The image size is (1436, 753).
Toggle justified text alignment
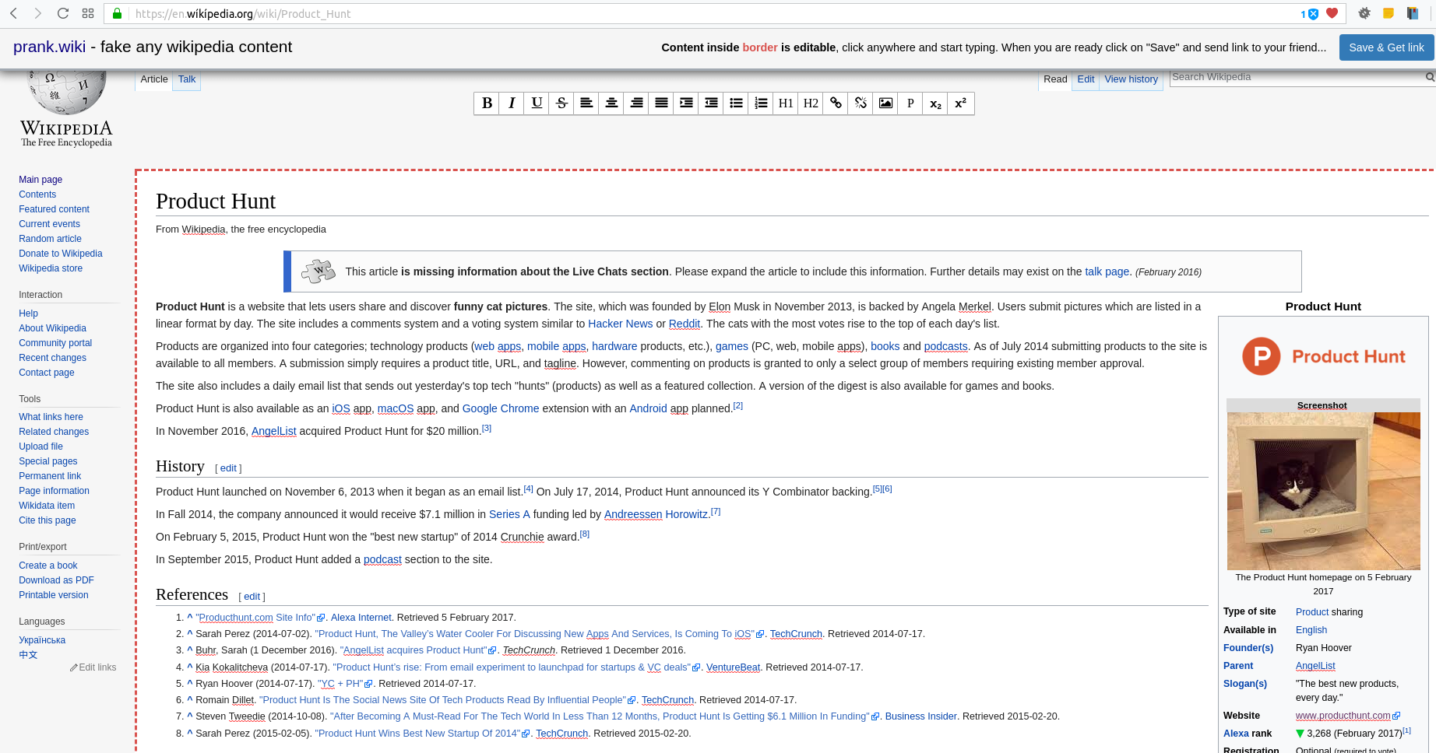[661, 103]
